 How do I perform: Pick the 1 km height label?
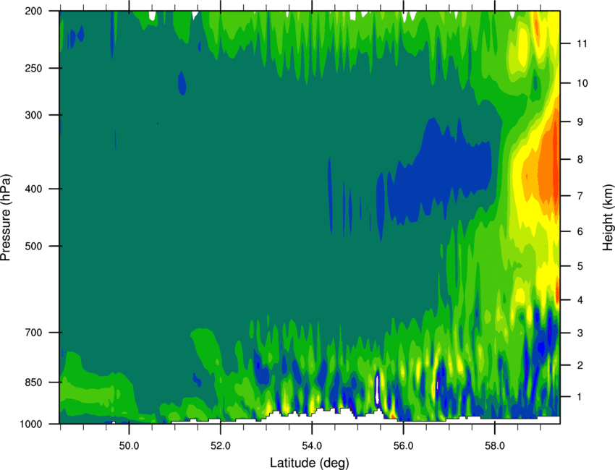click(x=580, y=397)
